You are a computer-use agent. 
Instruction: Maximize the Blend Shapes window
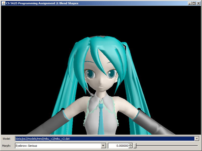click(194, 3)
